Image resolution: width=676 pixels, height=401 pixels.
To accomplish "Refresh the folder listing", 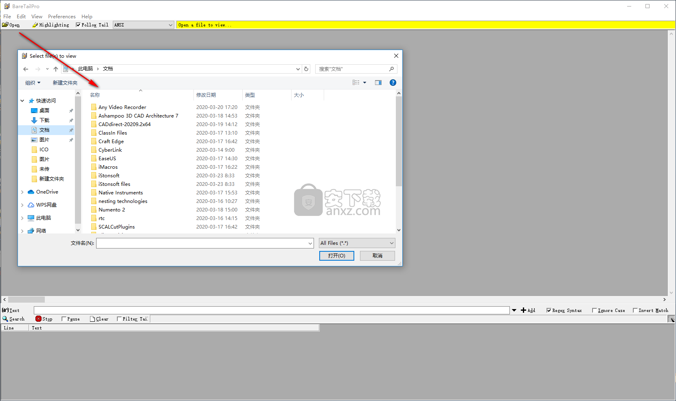I will (306, 69).
